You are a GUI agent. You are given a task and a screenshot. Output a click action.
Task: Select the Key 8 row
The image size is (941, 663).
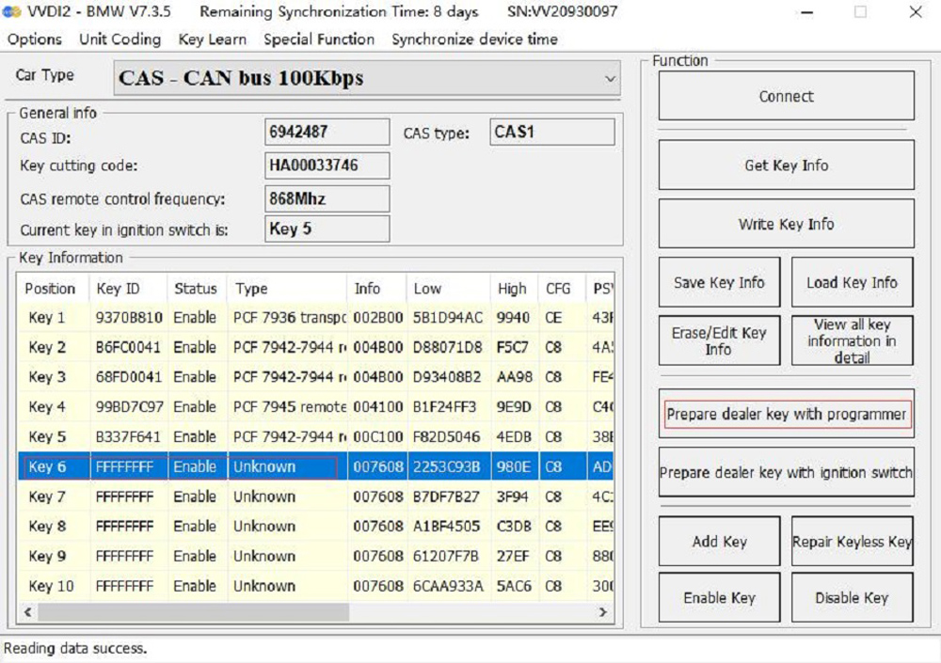coord(315,527)
